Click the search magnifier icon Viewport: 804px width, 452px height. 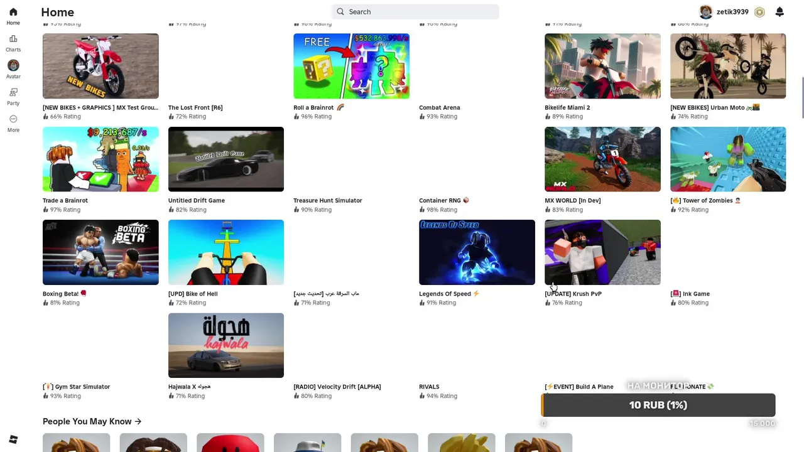pos(340,11)
